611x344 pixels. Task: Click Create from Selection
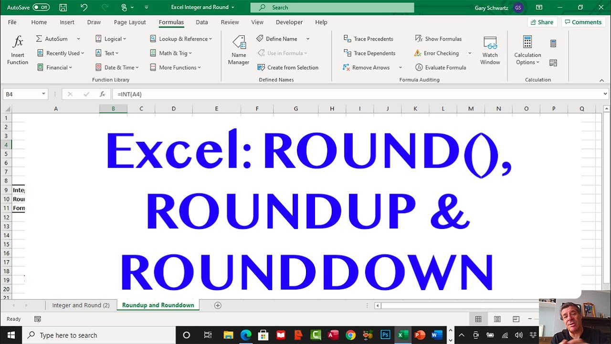point(288,67)
